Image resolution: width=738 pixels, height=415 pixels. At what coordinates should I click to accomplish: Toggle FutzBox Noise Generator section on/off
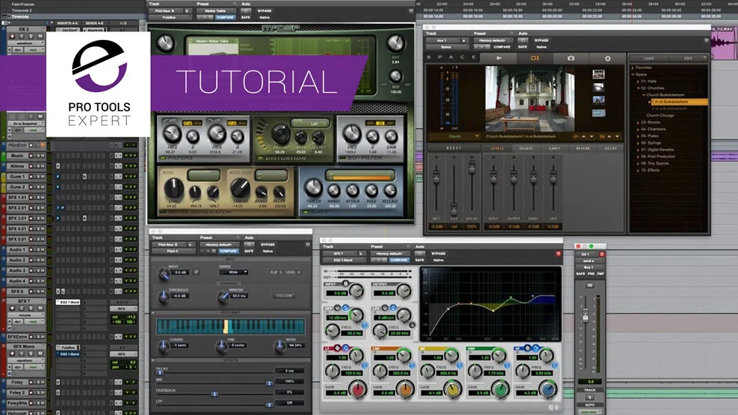coord(163,213)
